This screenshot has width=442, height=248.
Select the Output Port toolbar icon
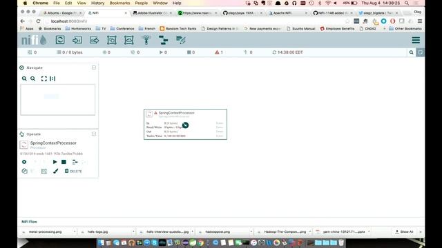pyautogui.click(x=94, y=40)
